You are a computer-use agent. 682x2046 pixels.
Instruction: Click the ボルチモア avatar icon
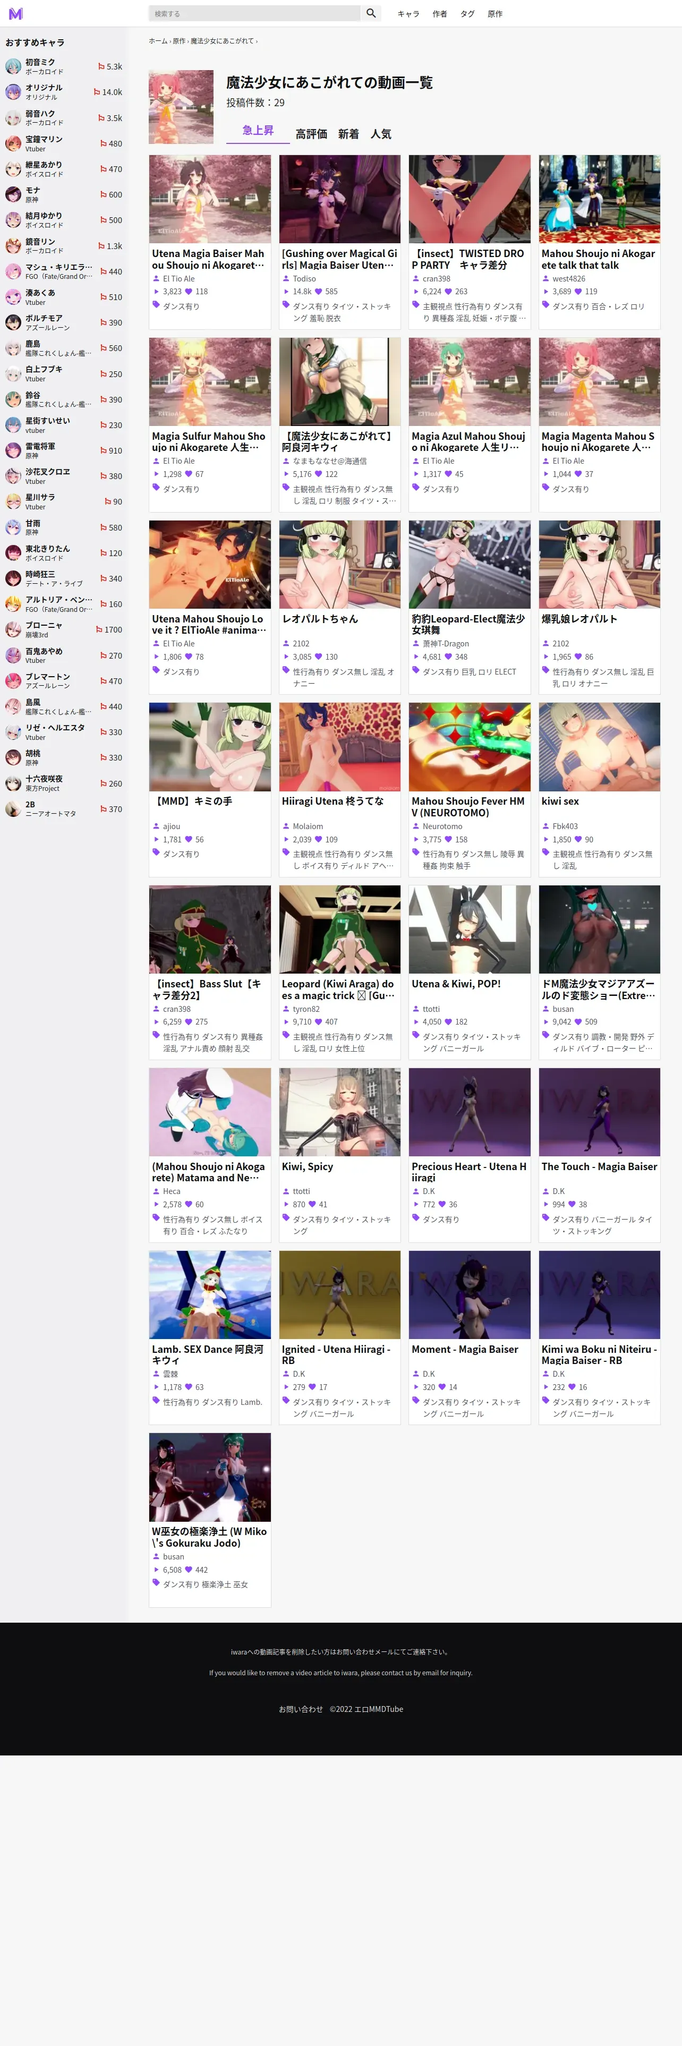pos(13,322)
